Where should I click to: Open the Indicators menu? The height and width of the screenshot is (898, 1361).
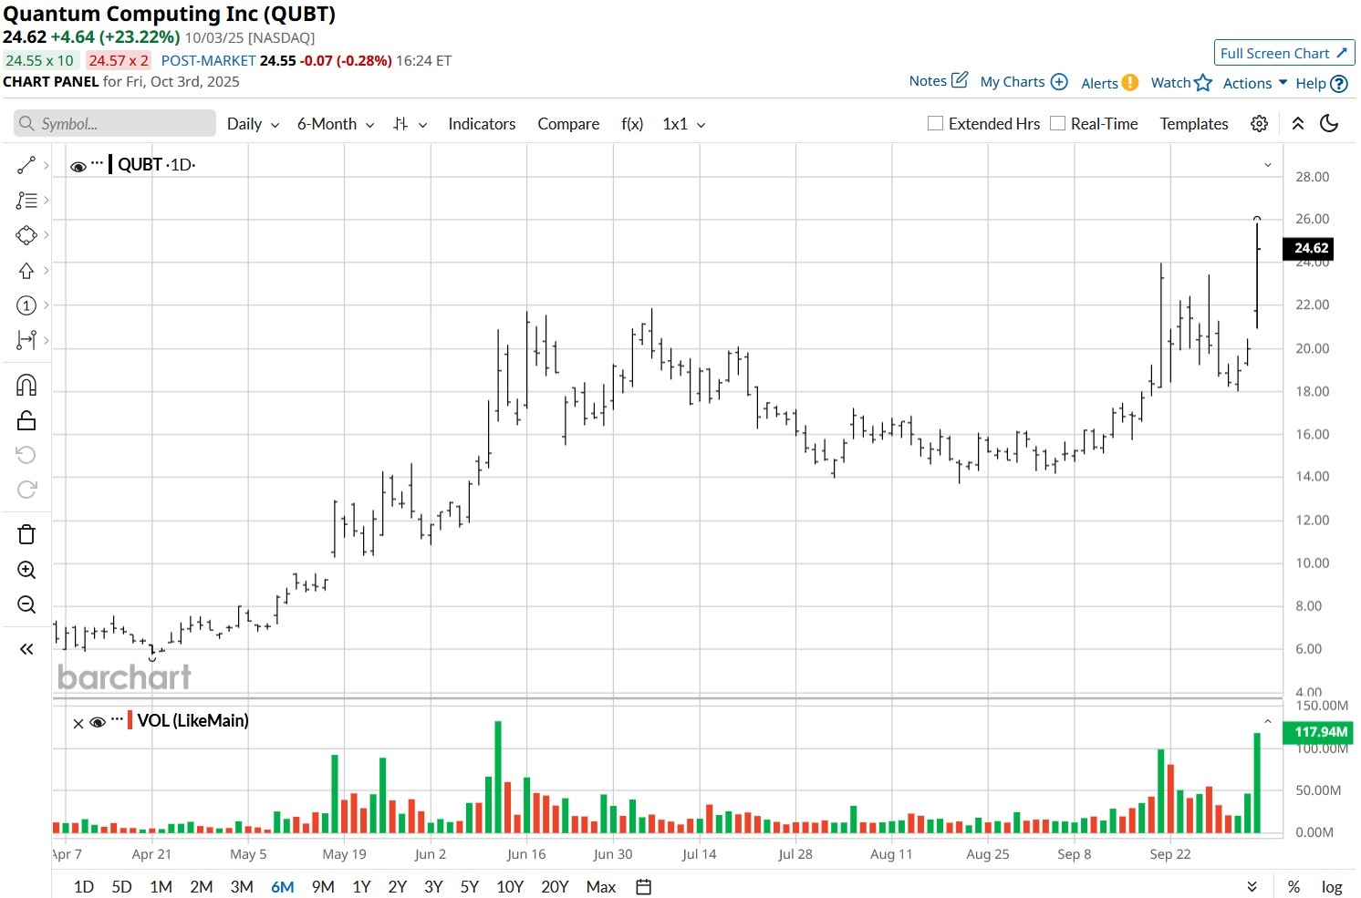pyautogui.click(x=482, y=124)
